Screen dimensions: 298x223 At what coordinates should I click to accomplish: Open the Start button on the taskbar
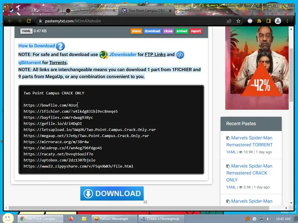tap(8, 218)
